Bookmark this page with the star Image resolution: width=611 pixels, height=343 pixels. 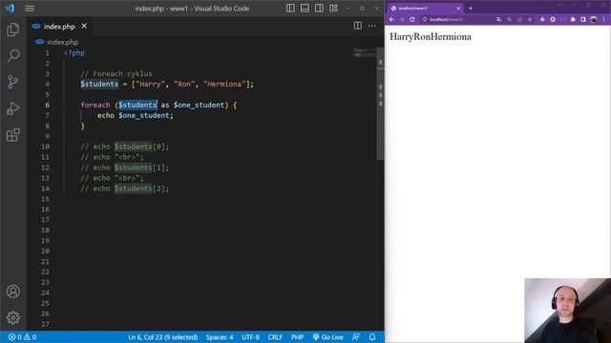click(530, 19)
